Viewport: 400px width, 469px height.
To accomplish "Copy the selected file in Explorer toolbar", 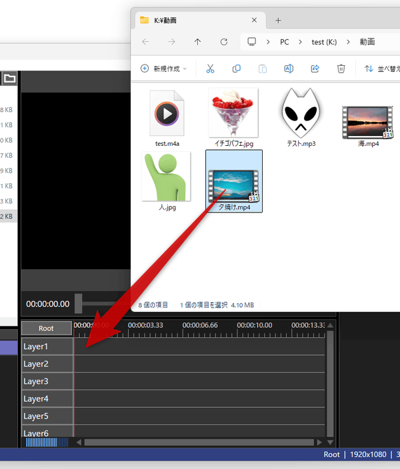I will coord(237,69).
